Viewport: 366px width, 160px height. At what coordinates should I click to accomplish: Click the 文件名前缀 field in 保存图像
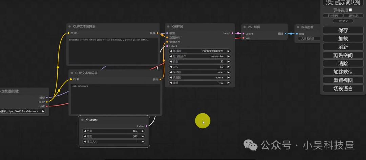coord(309,38)
